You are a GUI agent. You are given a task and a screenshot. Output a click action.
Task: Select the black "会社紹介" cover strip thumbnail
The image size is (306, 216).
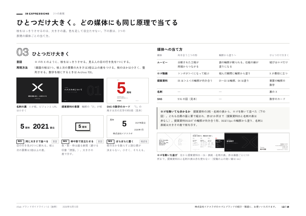click(x=241, y=142)
